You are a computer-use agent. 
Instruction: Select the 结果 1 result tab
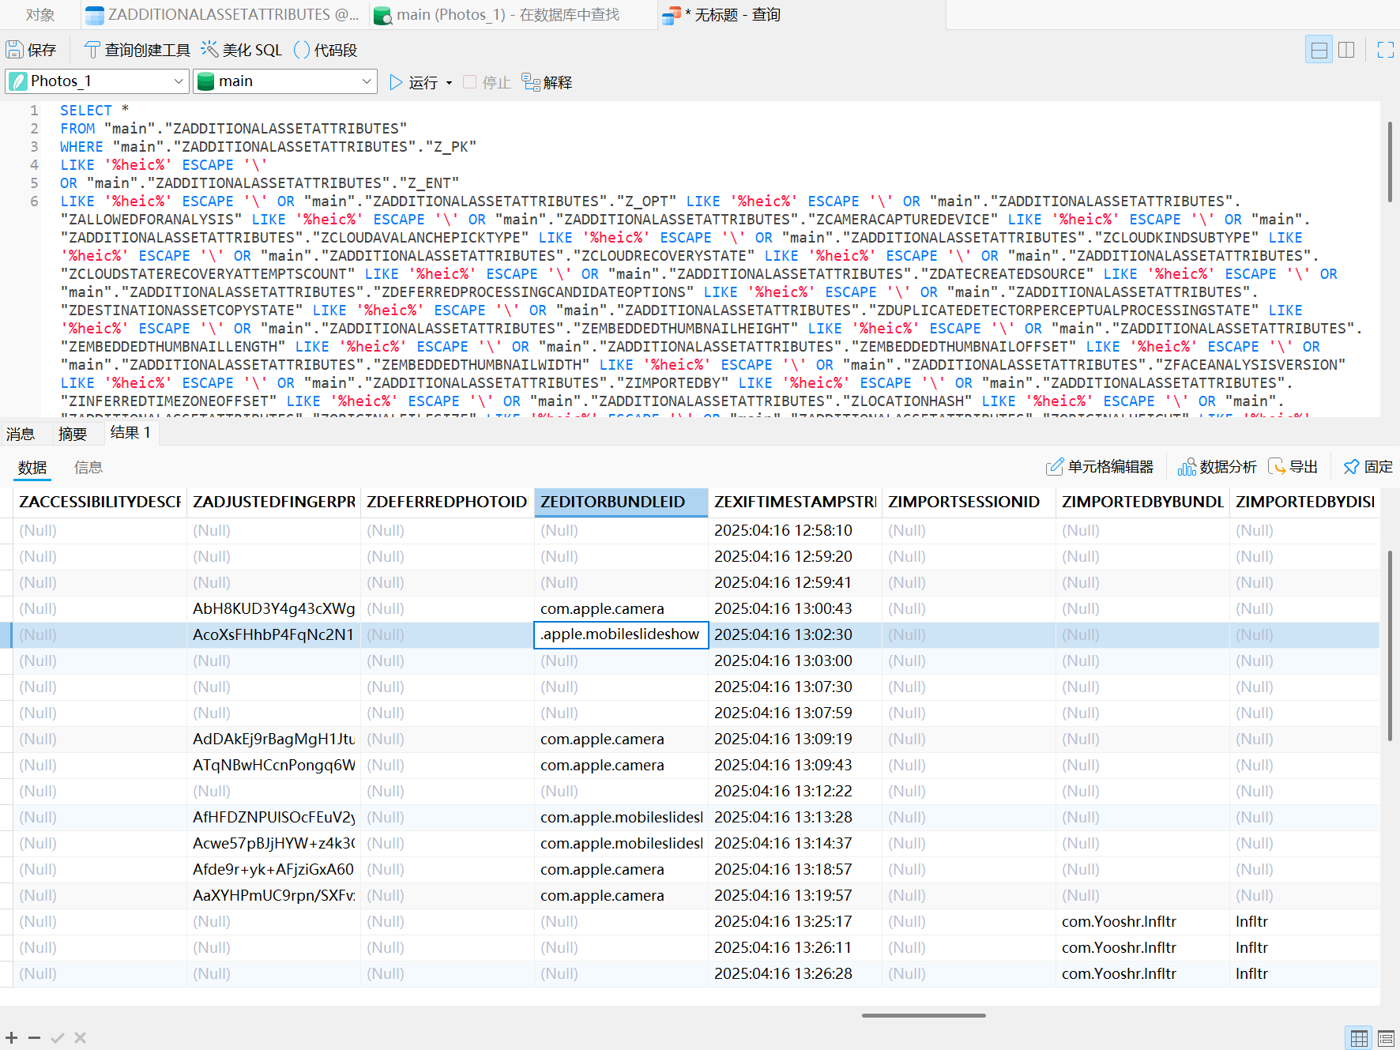click(130, 433)
